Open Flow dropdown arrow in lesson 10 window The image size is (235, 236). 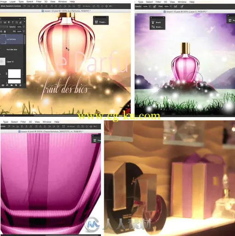click(x=171, y=6)
